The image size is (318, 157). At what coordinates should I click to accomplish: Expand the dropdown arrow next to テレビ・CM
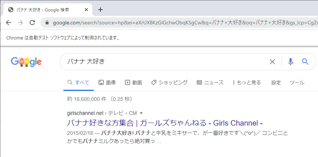pyautogui.click(x=142, y=113)
